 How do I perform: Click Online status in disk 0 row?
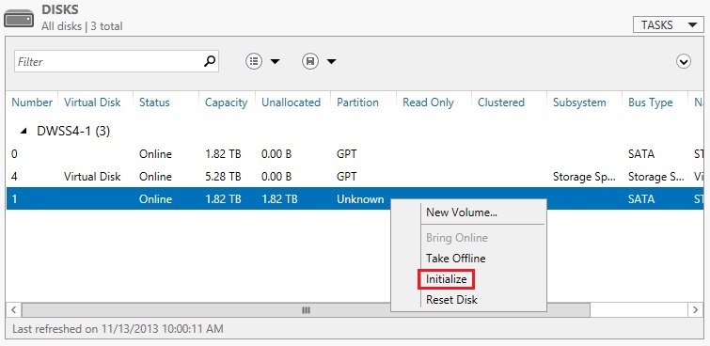pyautogui.click(x=155, y=154)
